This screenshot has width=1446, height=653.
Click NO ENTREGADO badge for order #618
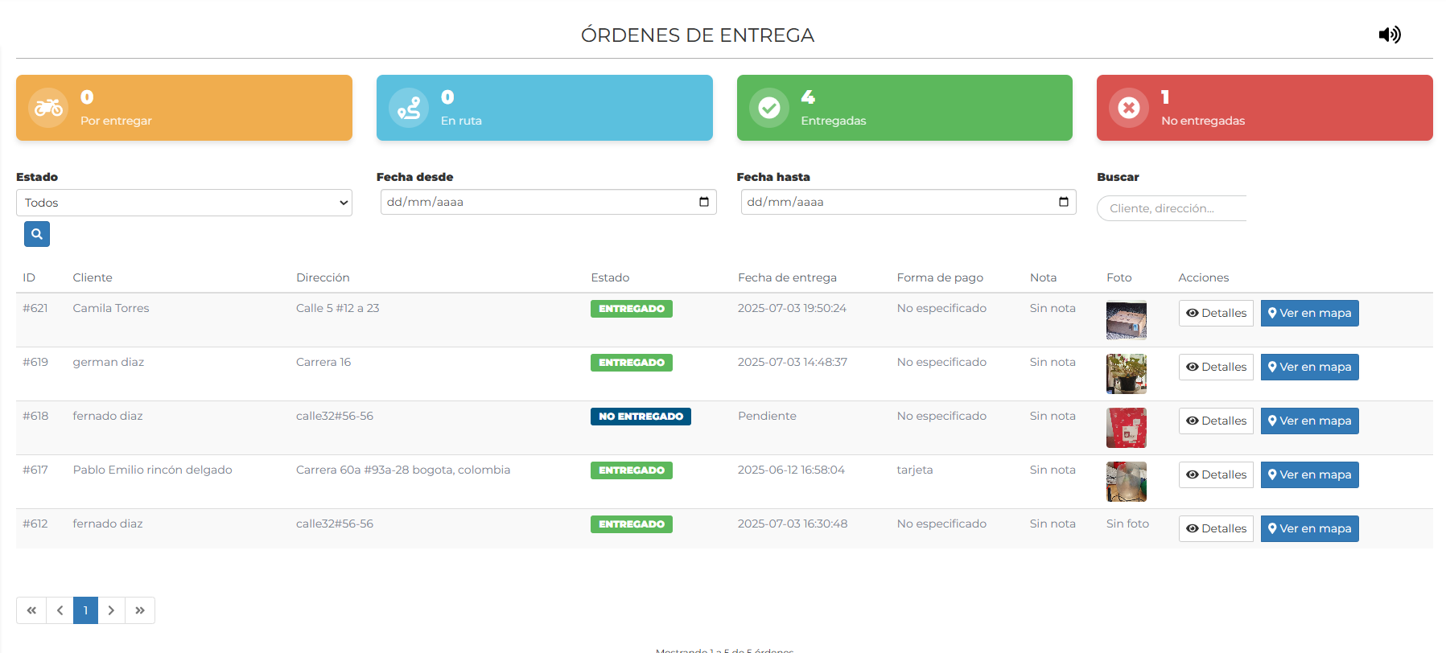[x=641, y=417]
